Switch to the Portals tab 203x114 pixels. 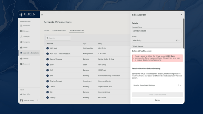click(x=47, y=30)
